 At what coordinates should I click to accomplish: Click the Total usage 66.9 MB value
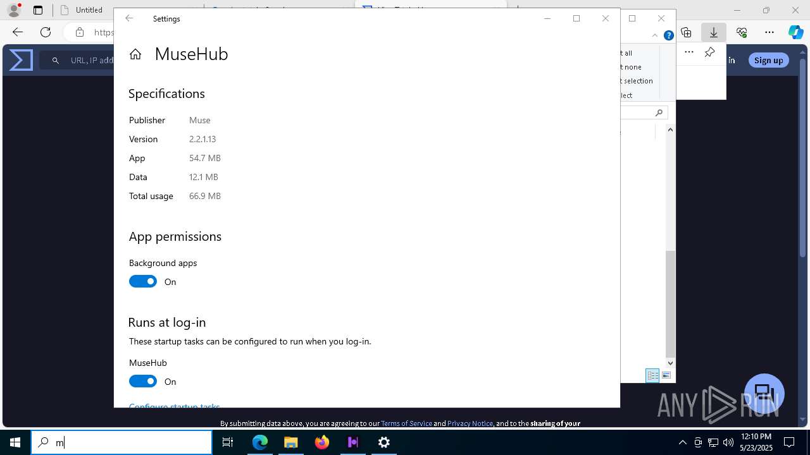tap(205, 196)
